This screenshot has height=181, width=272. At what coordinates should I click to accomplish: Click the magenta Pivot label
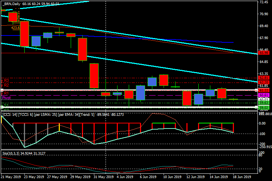coord(7,98)
